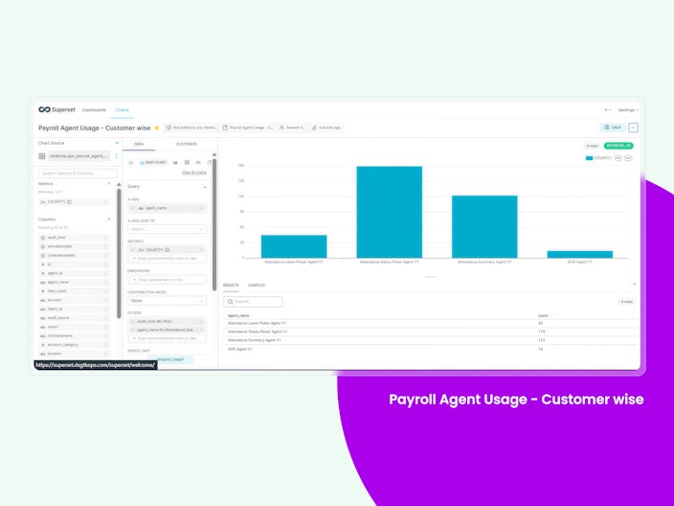Collapse the Query section
The width and height of the screenshot is (674, 506).
coord(205,187)
